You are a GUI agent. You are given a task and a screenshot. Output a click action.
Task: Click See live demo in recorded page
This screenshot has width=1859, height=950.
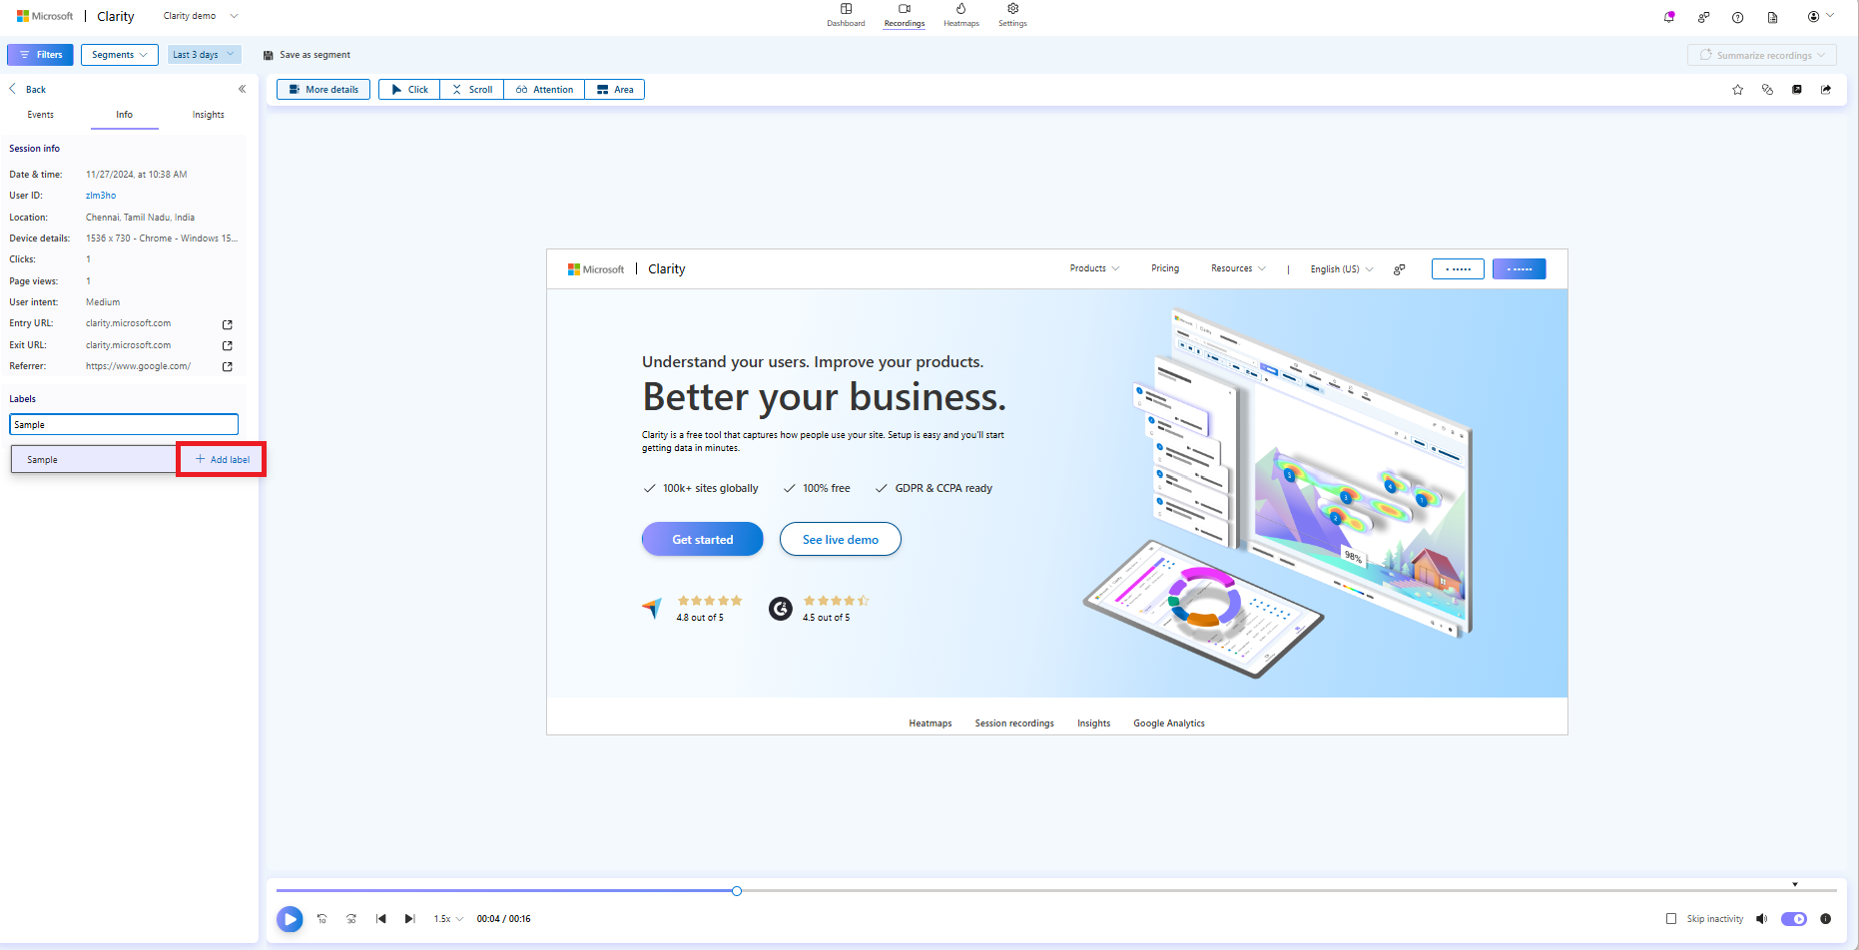click(x=841, y=539)
